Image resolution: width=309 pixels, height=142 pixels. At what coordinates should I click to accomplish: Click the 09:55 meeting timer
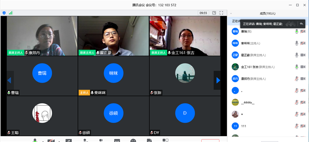tap(204, 13)
